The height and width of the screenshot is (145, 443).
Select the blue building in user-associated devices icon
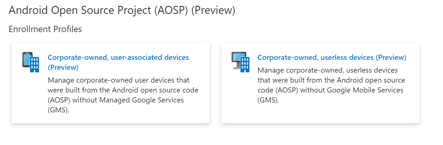pyautogui.click(x=34, y=65)
